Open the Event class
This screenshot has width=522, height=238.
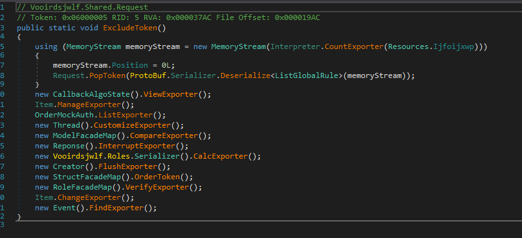[64, 208]
